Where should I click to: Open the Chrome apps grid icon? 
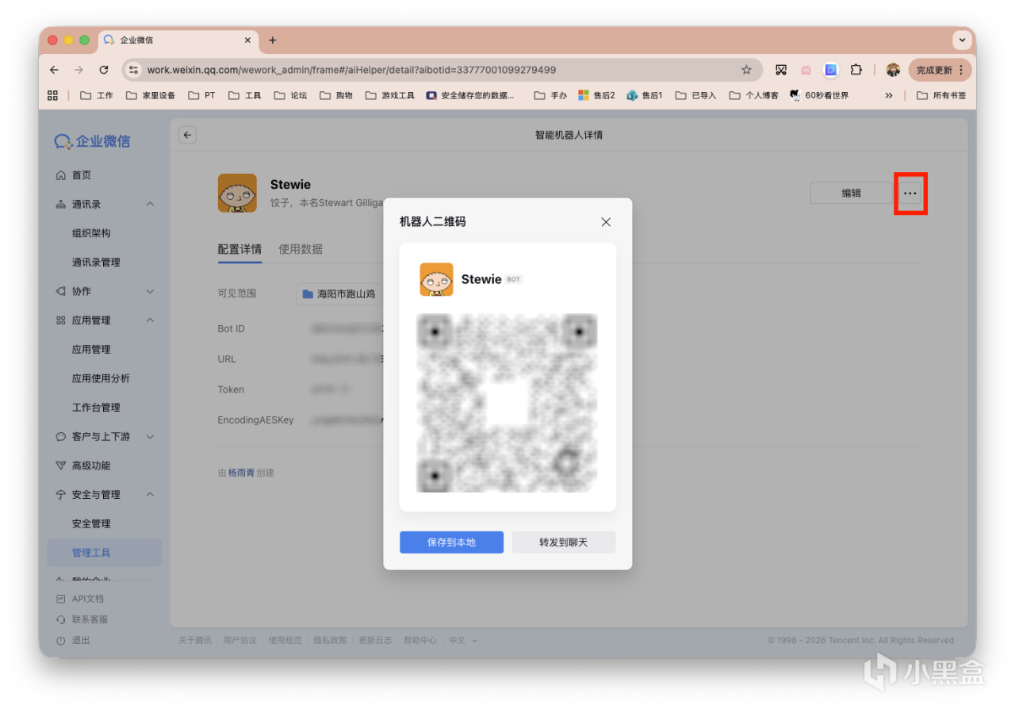(53, 95)
